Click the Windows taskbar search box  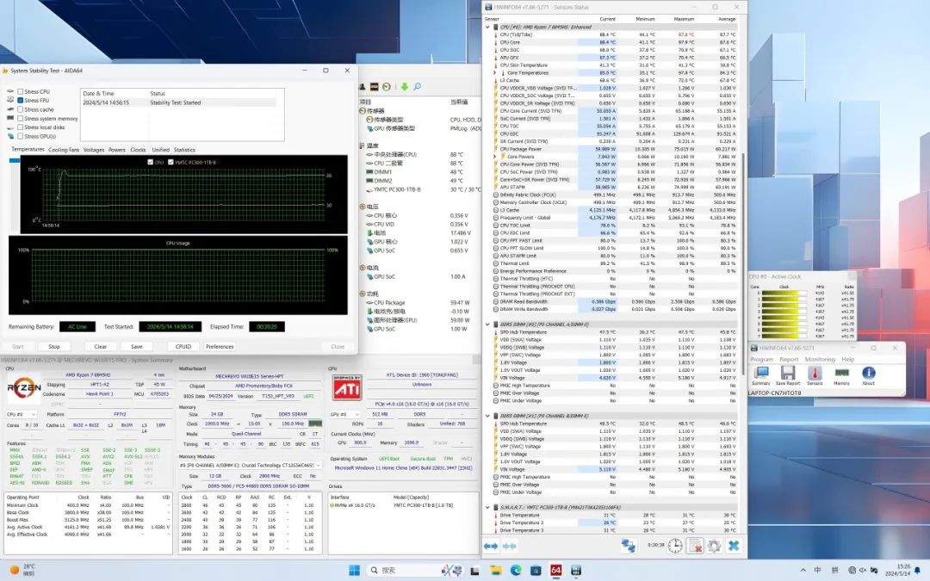pos(400,570)
